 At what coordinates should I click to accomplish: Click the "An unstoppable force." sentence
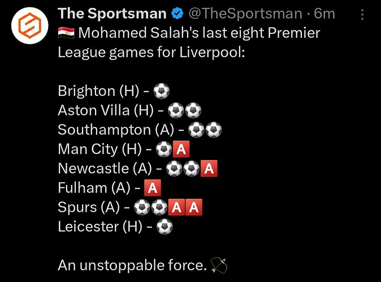[132, 265]
